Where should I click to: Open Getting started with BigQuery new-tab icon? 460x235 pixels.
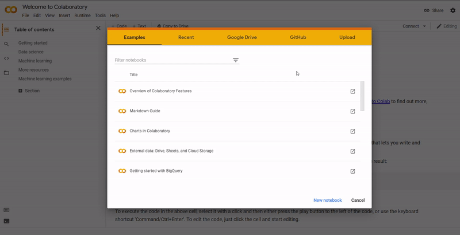(352, 171)
